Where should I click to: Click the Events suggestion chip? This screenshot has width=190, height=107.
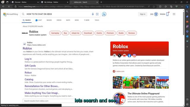(99, 33)
